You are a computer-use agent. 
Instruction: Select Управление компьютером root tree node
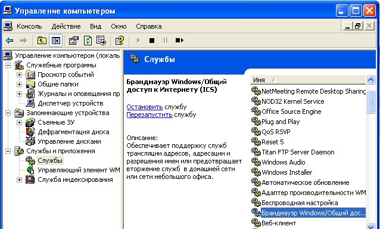pyautogui.click(x=67, y=55)
